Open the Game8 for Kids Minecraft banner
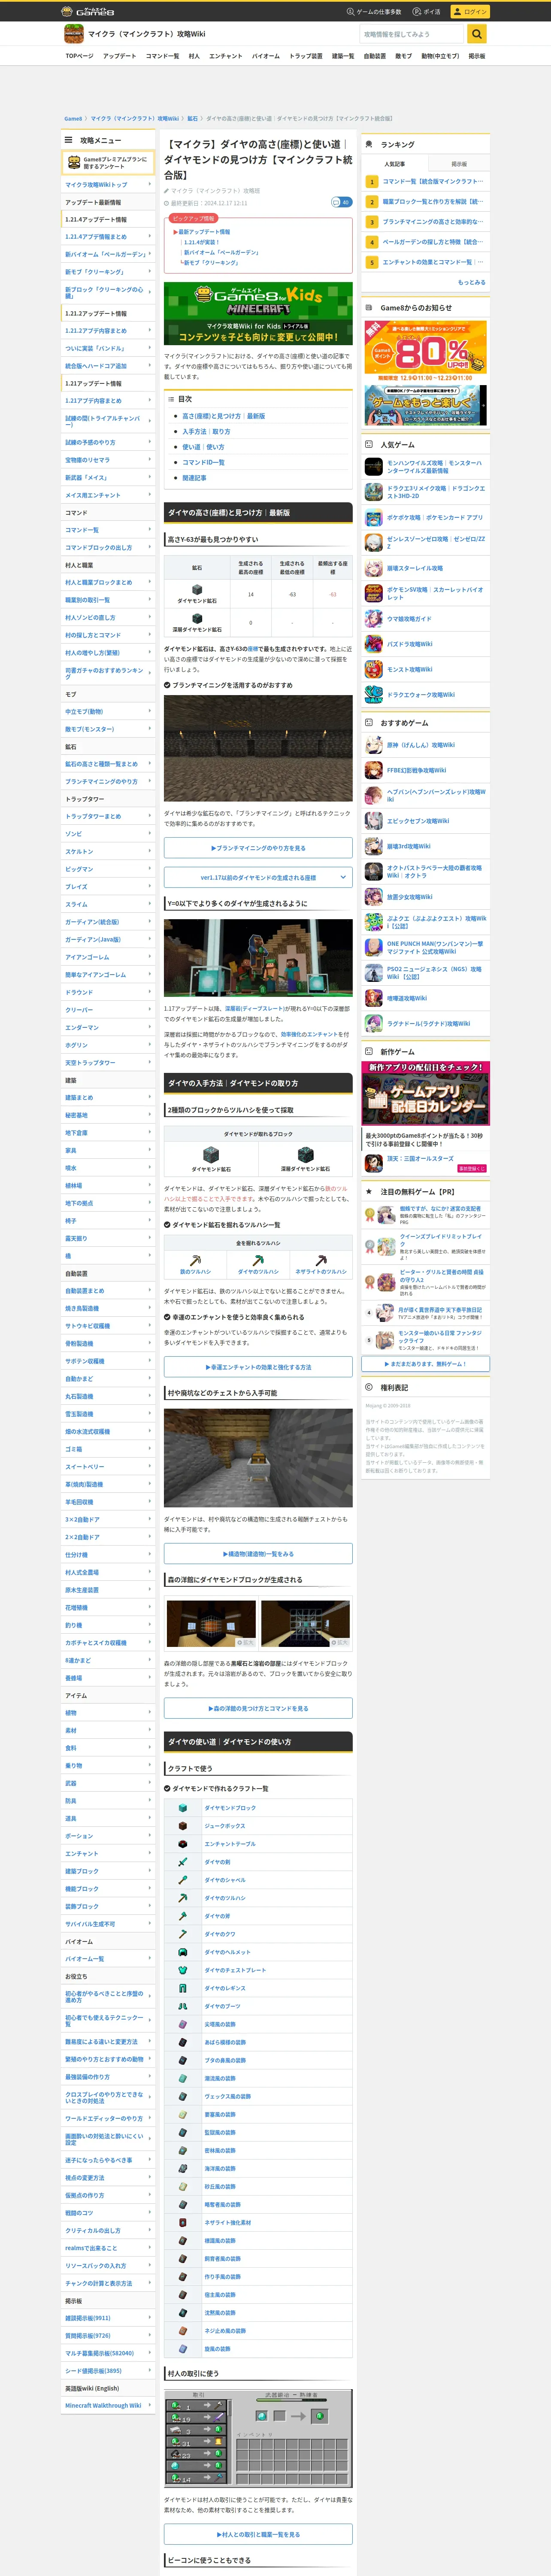 pos(258,314)
